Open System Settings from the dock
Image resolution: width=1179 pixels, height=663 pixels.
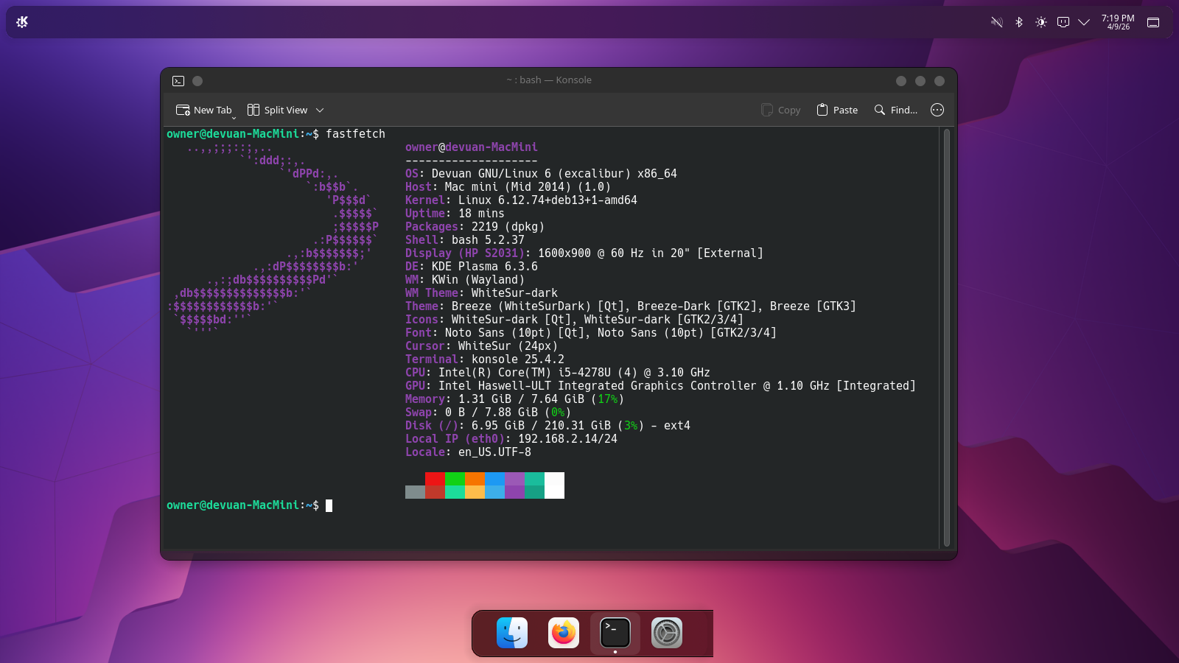(x=667, y=633)
